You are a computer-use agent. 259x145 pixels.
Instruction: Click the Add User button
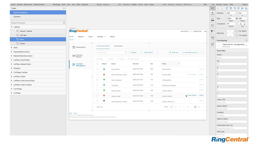174,53
